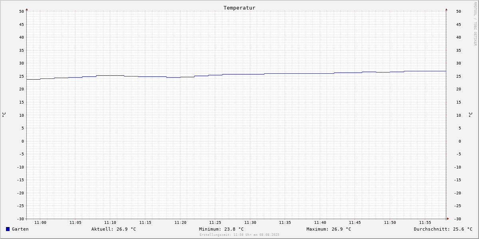
Task: Click the blue Garten legend color square
Action: (x=8, y=229)
